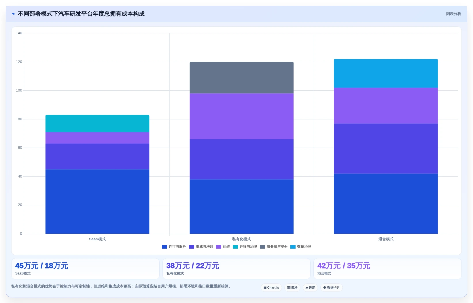Image resolution: width=473 pixels, height=303 pixels.
Task: Click 私有化模式 bar's gray 服务器与安全 segment
Action: (242, 78)
